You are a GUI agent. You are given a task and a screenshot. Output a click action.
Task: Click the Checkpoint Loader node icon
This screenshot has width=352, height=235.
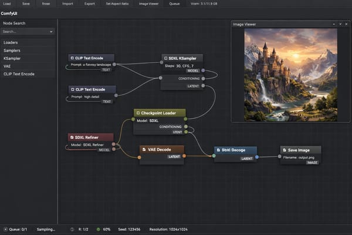click(x=137, y=112)
